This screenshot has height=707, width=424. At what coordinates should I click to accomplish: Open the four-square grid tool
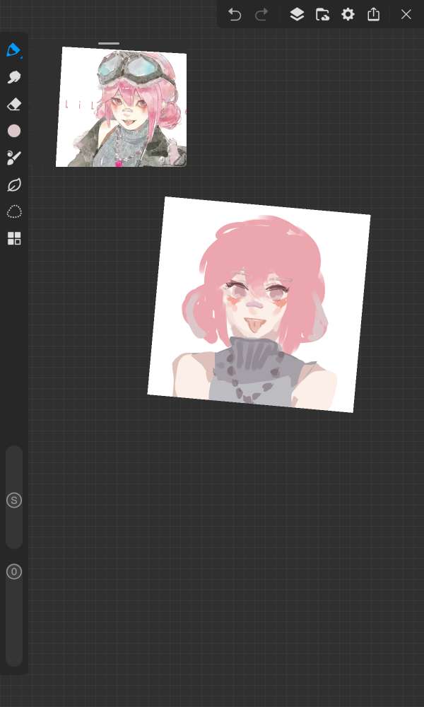tap(14, 238)
